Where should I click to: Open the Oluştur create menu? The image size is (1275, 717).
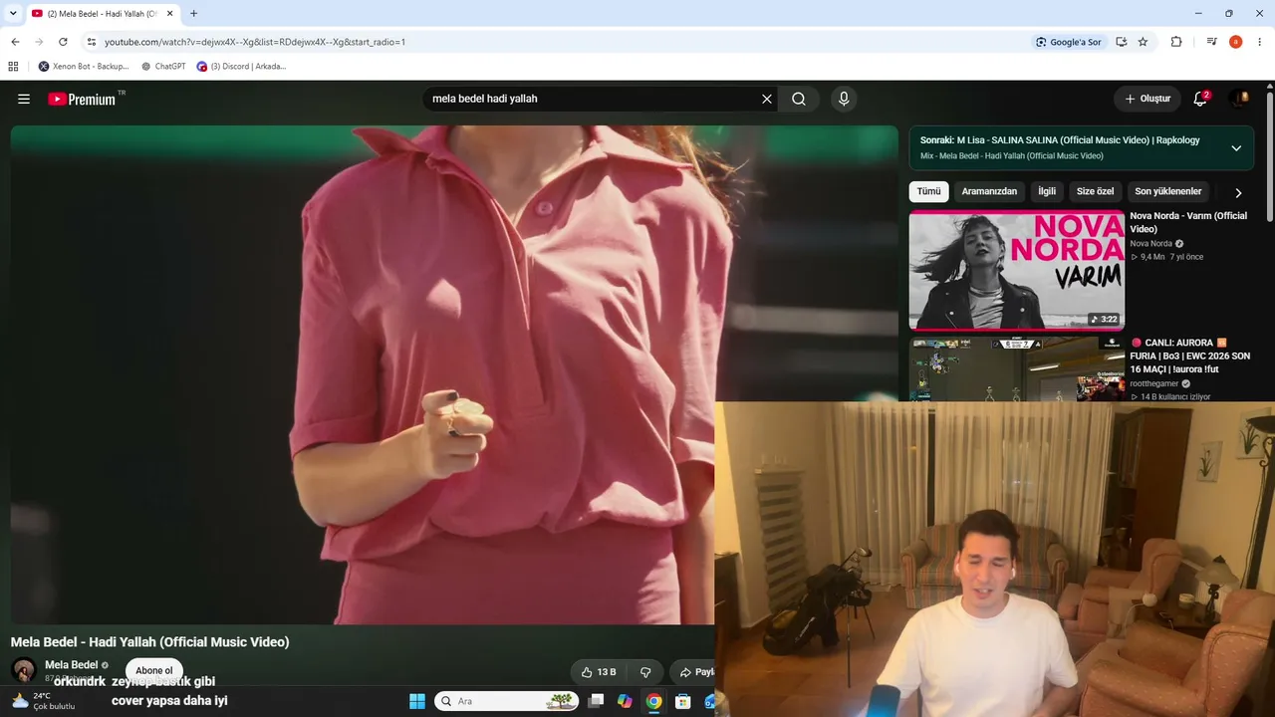1147,99
